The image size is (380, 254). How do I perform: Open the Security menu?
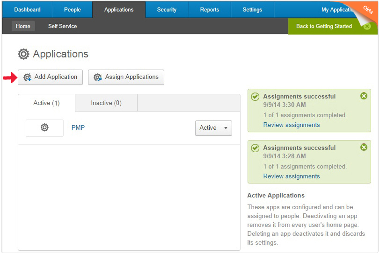point(167,10)
